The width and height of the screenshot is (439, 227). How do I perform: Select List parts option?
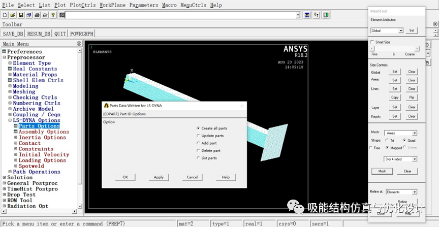198,158
